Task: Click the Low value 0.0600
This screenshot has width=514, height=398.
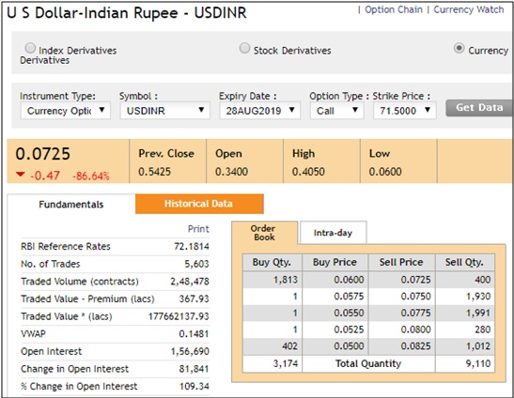Action: pyautogui.click(x=385, y=172)
